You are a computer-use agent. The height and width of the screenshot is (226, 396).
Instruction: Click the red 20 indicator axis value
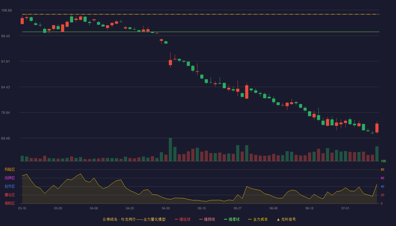382,195
